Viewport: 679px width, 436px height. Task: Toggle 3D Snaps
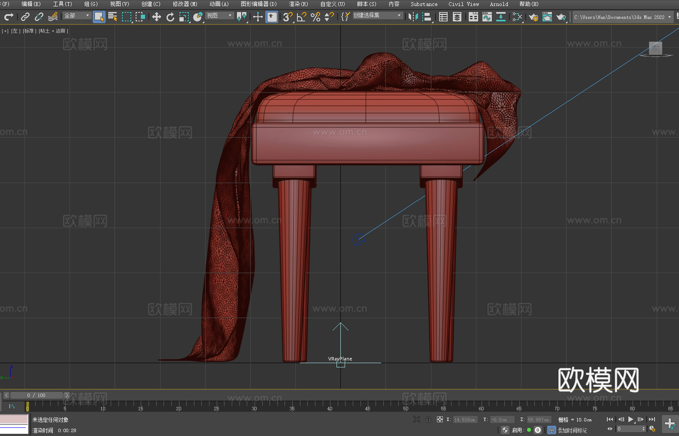288,17
